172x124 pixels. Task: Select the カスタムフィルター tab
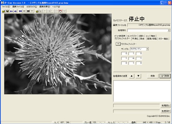[122, 39]
